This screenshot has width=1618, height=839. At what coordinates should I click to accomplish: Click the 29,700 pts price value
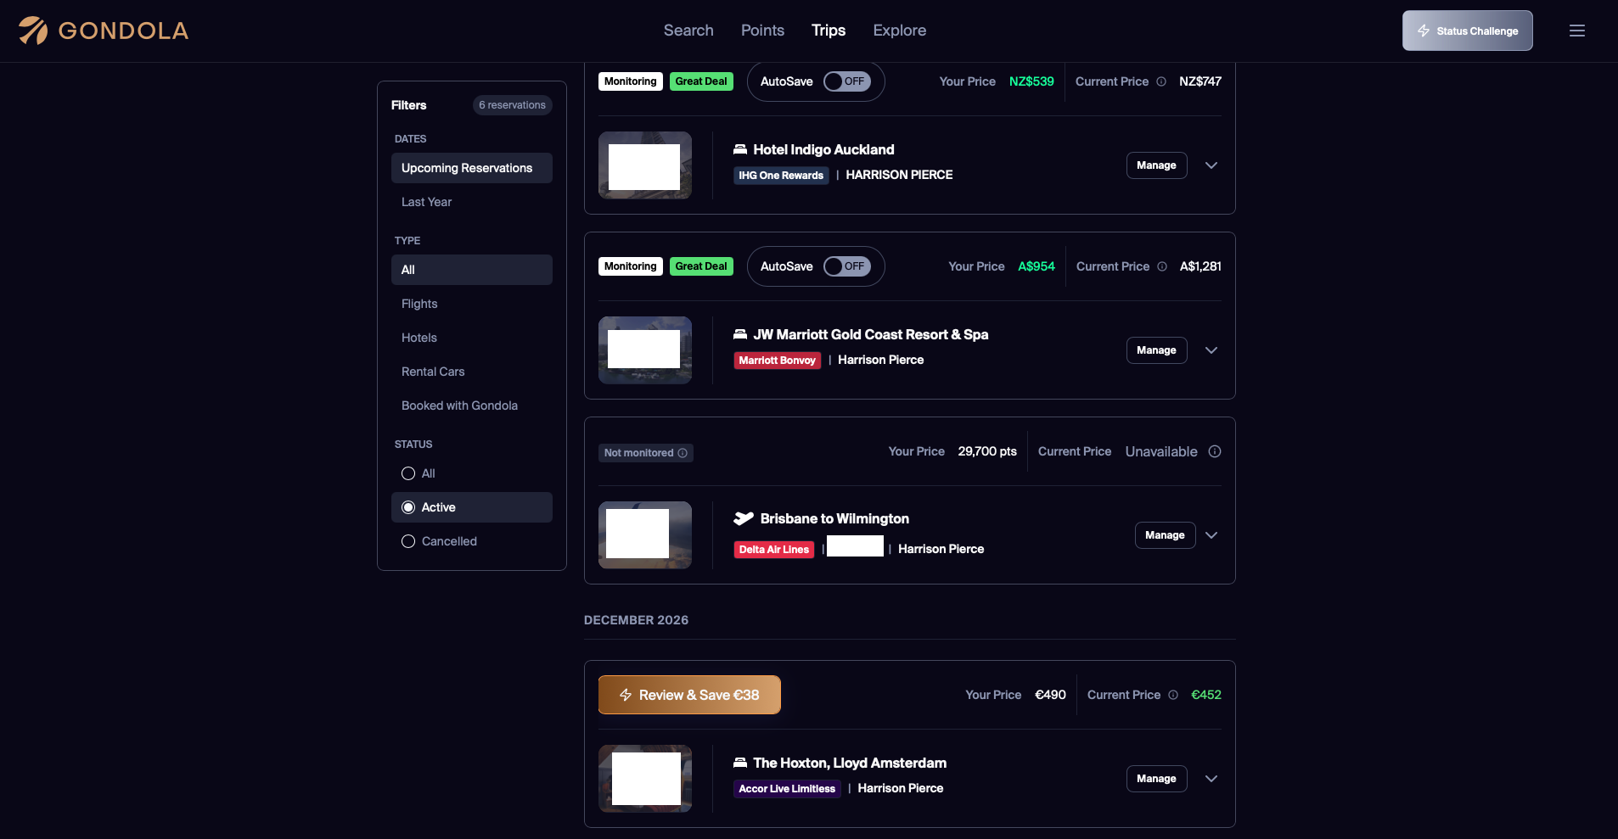(x=987, y=451)
